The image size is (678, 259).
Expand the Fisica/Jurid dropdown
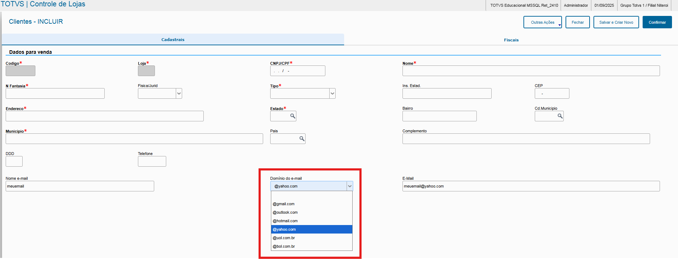click(179, 93)
